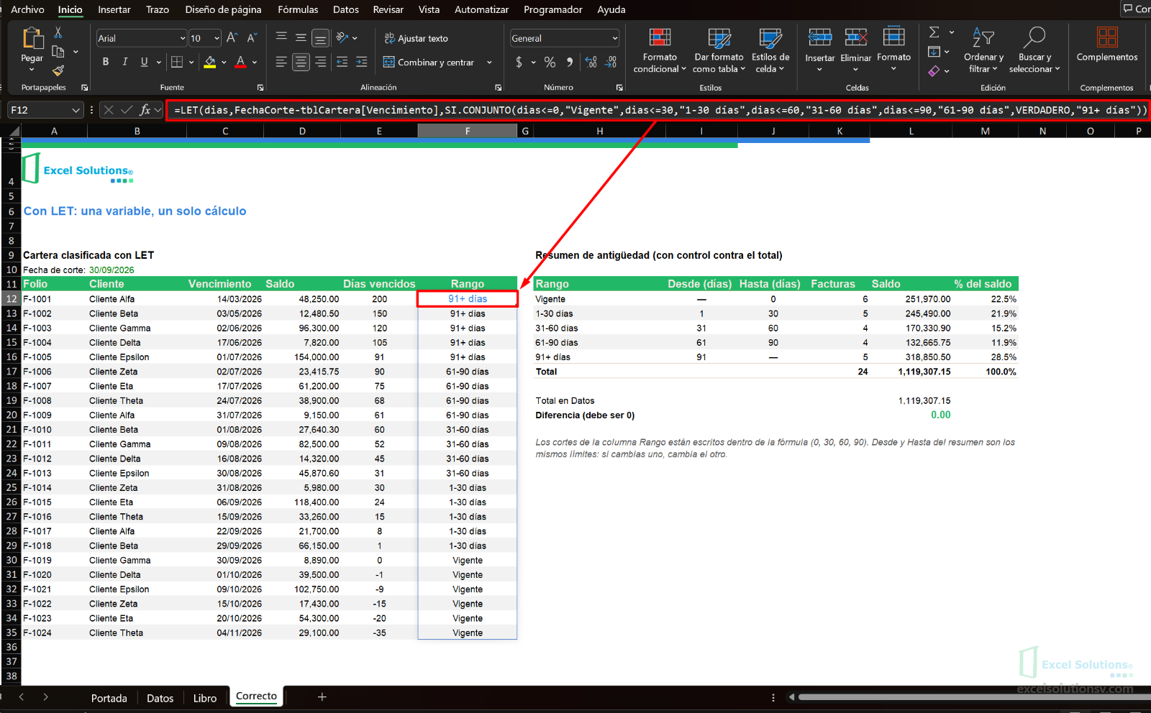Switch to the Insertar ribbon tab

pyautogui.click(x=114, y=9)
